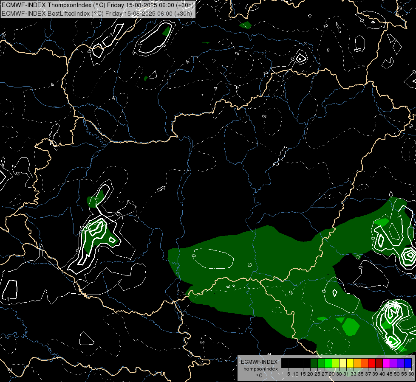Select the bright red 37–39 legend swatch

pyautogui.click(x=372, y=363)
